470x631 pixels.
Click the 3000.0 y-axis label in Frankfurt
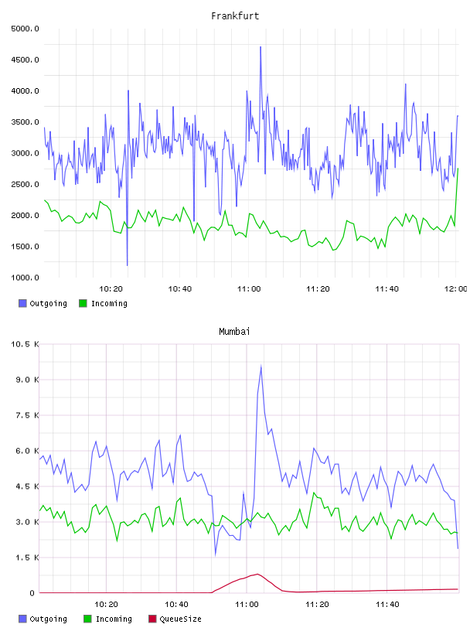[x=25, y=153]
